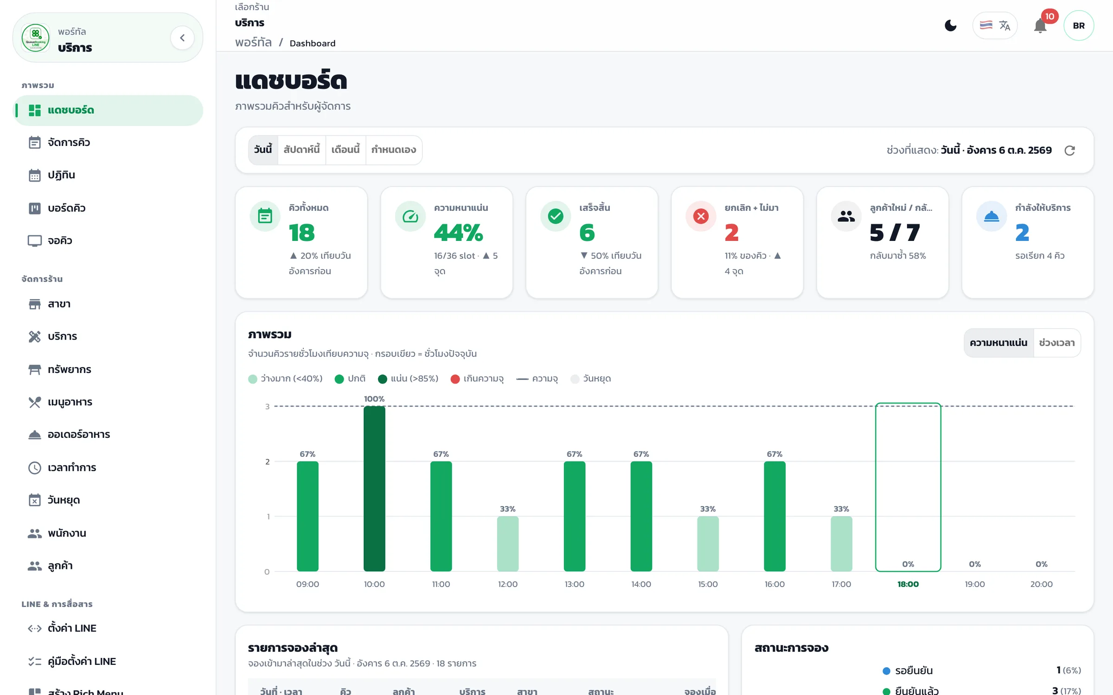Image resolution: width=1113 pixels, height=695 pixels.
Task: Open ออเดอร์อาหาร food orders page
Action: tap(108, 435)
